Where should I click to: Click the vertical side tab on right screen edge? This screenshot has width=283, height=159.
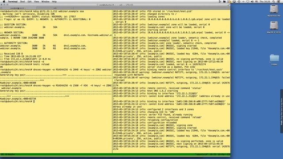click(281, 111)
